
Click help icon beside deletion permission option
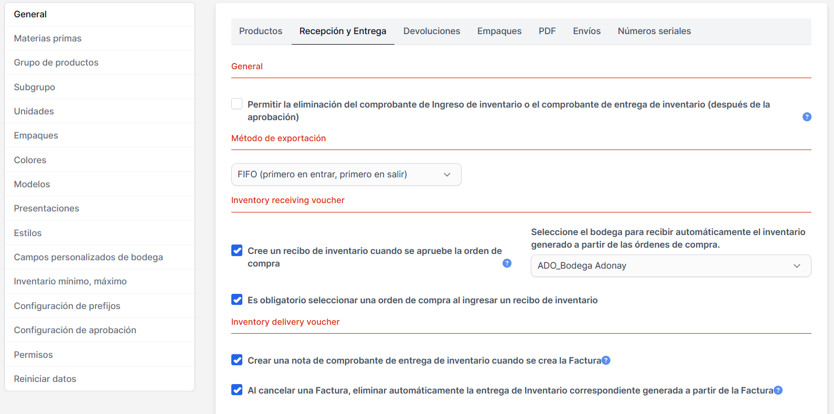coord(807,116)
